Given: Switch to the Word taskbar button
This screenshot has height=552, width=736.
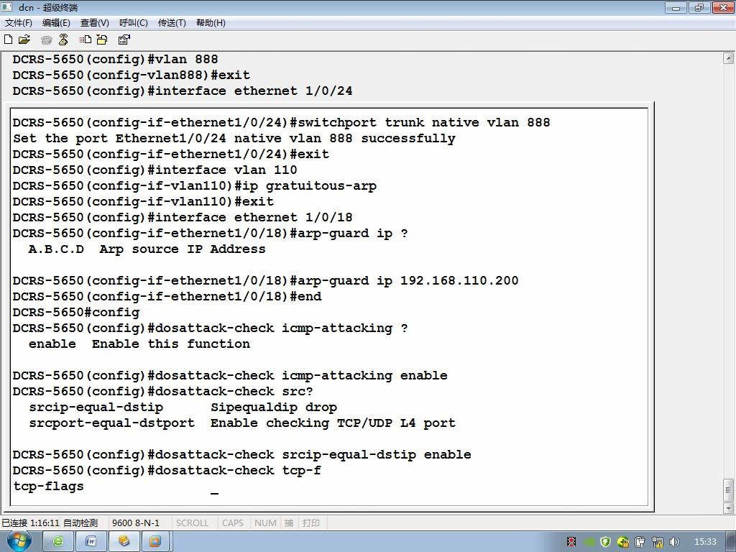Looking at the screenshot, I should click(x=91, y=541).
